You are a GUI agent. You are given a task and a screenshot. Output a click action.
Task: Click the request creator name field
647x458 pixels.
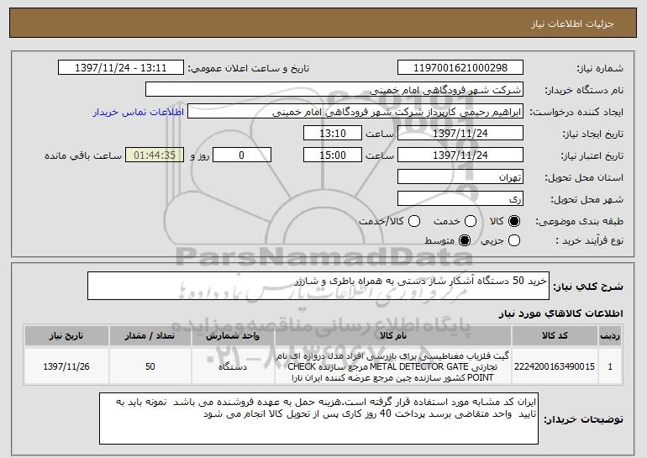pyautogui.click(x=355, y=112)
